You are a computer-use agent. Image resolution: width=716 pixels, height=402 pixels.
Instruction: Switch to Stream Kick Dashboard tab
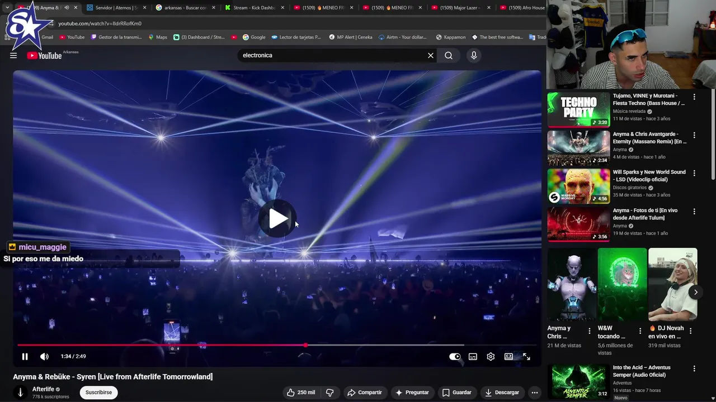[x=255, y=8]
